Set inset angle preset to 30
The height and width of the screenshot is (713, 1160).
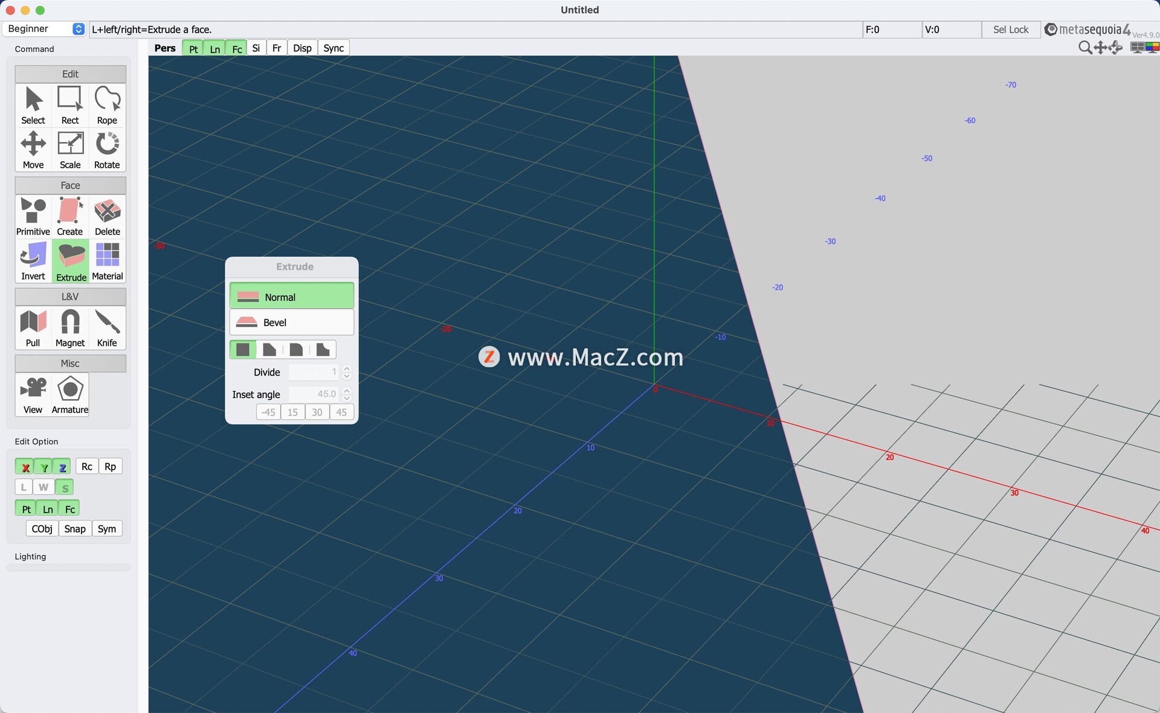pyautogui.click(x=317, y=412)
